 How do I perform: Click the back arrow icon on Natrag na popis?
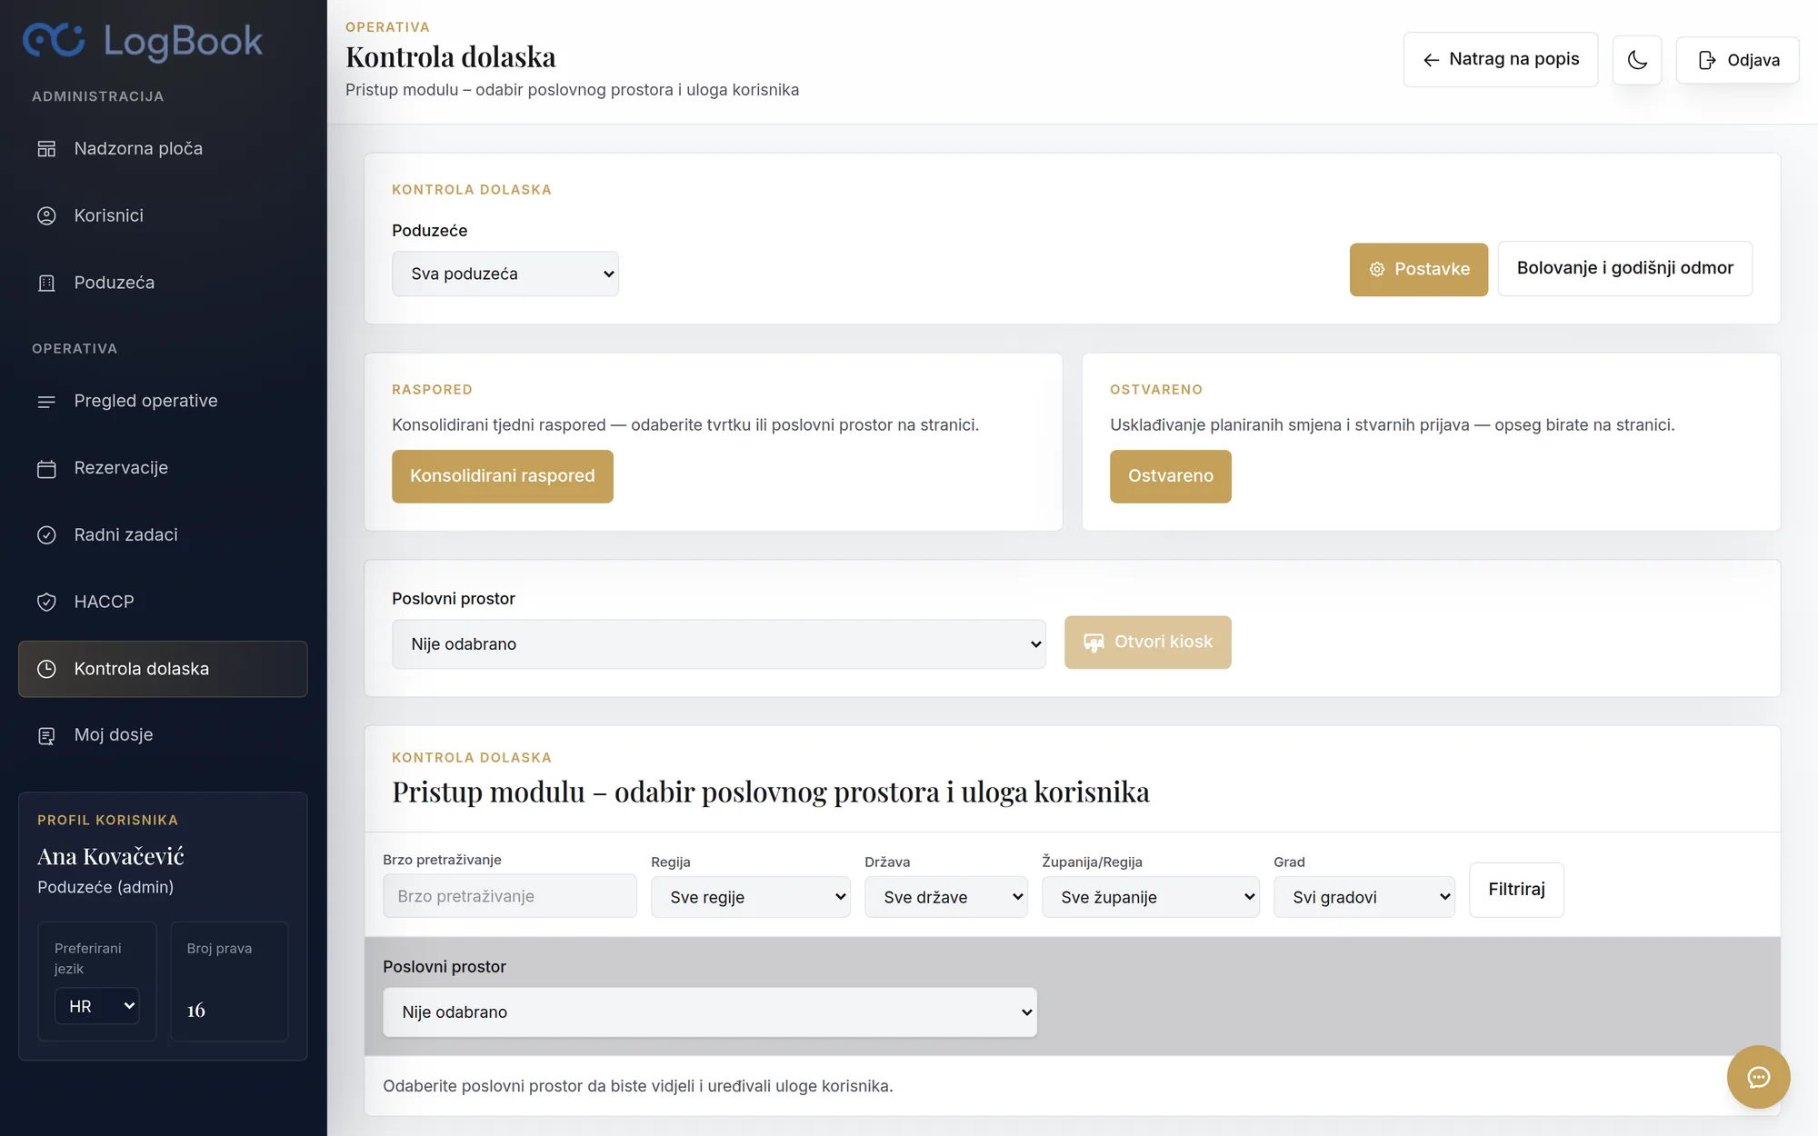click(1431, 60)
